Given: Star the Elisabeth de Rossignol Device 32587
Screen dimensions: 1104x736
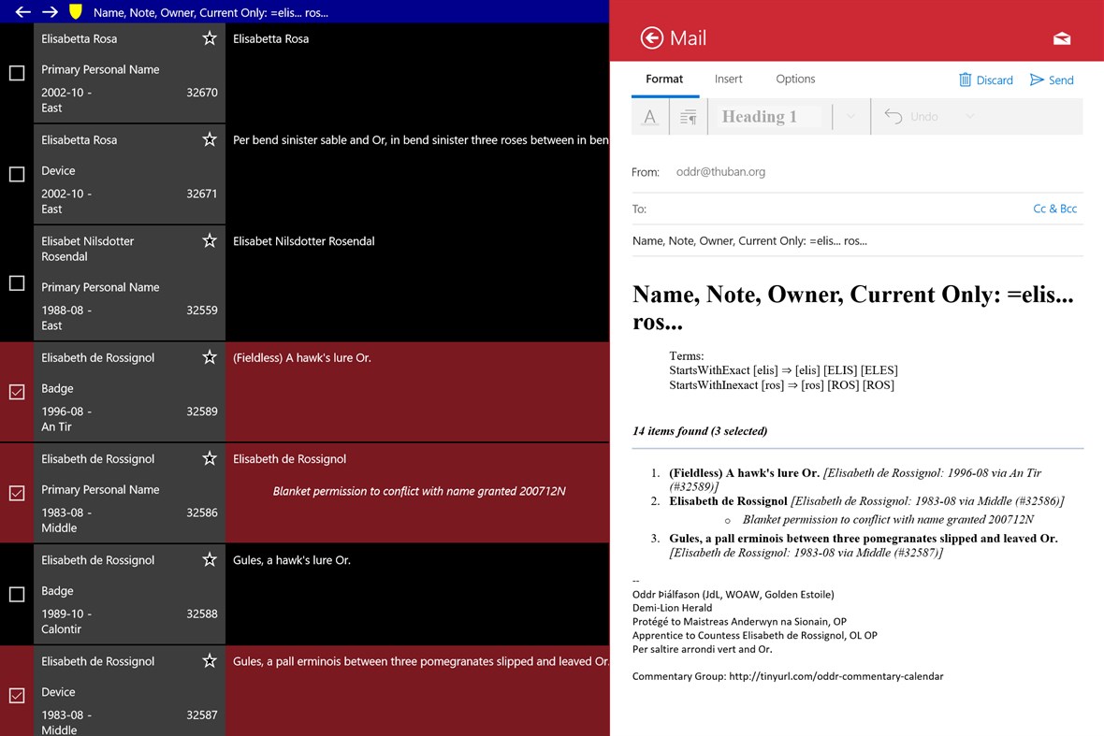Looking at the screenshot, I should pyautogui.click(x=210, y=661).
